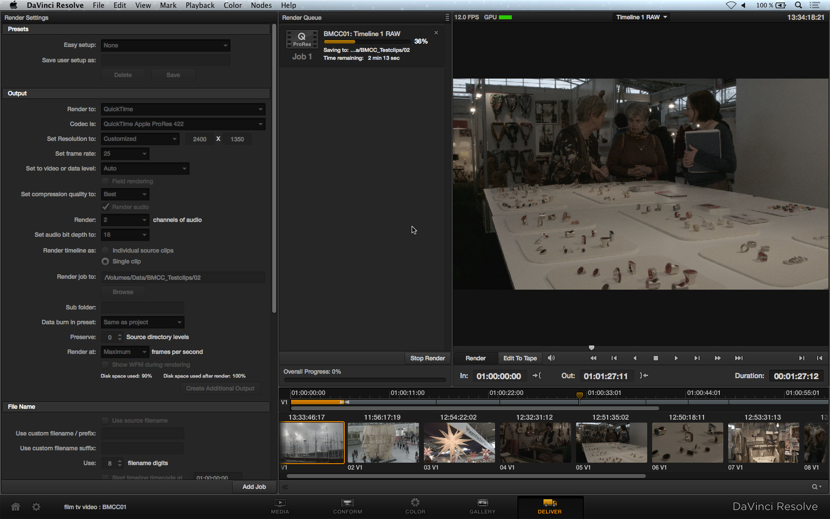Enable Show WFM during rendering

(105, 365)
